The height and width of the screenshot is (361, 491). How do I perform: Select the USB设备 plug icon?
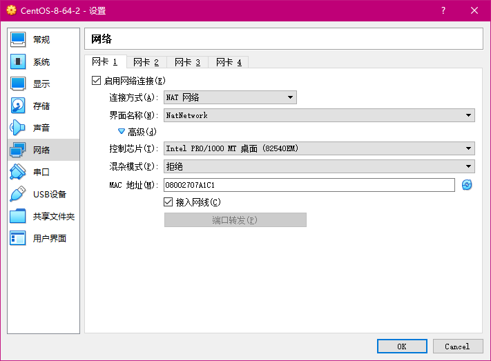18,194
